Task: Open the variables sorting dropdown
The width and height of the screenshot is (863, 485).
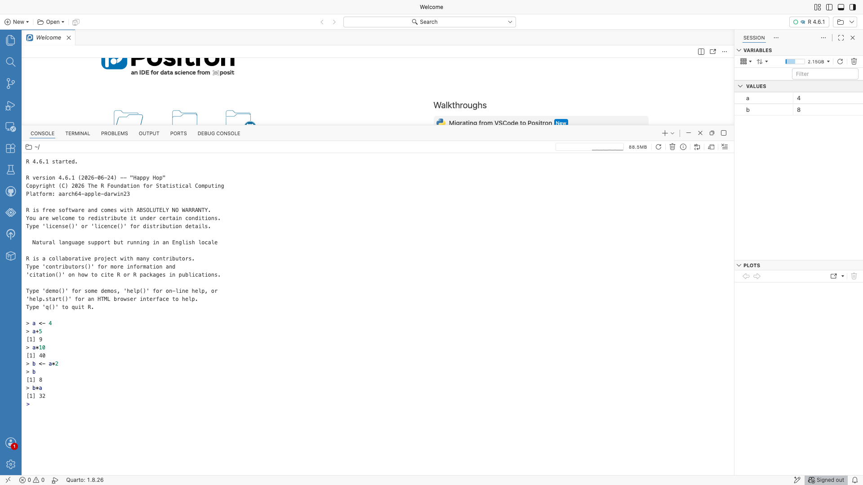Action: tap(762, 62)
